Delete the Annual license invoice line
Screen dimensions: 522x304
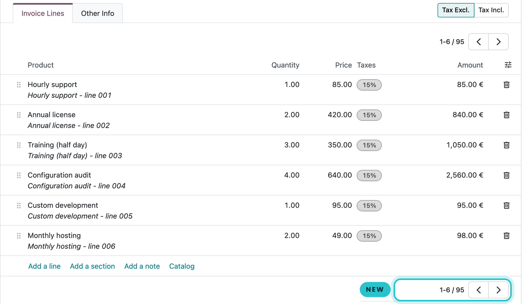click(506, 115)
